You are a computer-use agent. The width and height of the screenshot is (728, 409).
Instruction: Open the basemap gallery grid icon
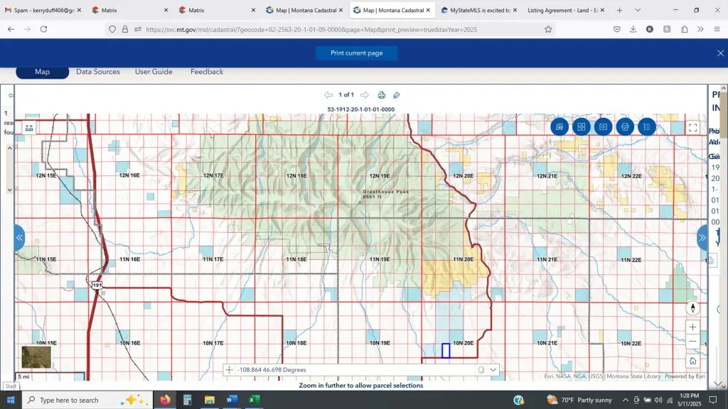tap(581, 127)
